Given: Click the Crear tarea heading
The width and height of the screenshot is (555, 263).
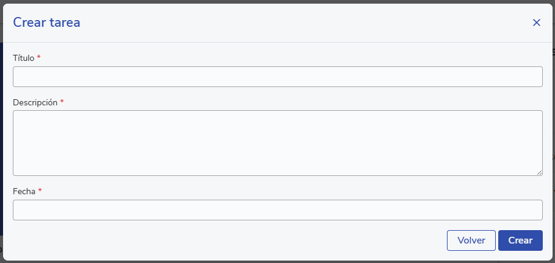Looking at the screenshot, I should [x=47, y=23].
